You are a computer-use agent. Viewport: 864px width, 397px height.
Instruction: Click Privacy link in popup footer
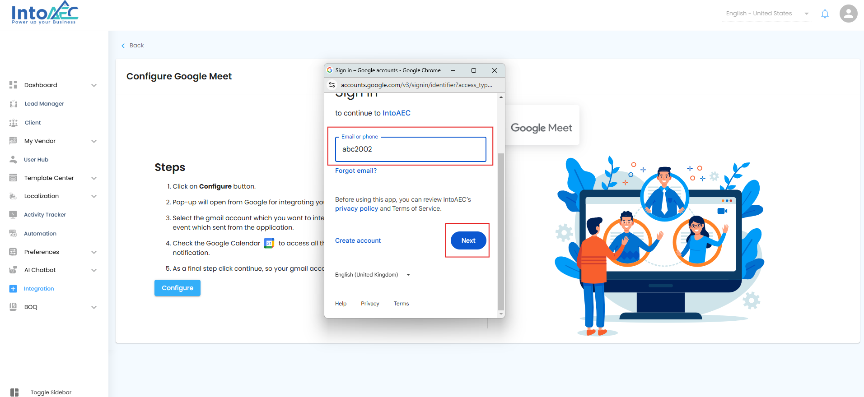coord(370,304)
